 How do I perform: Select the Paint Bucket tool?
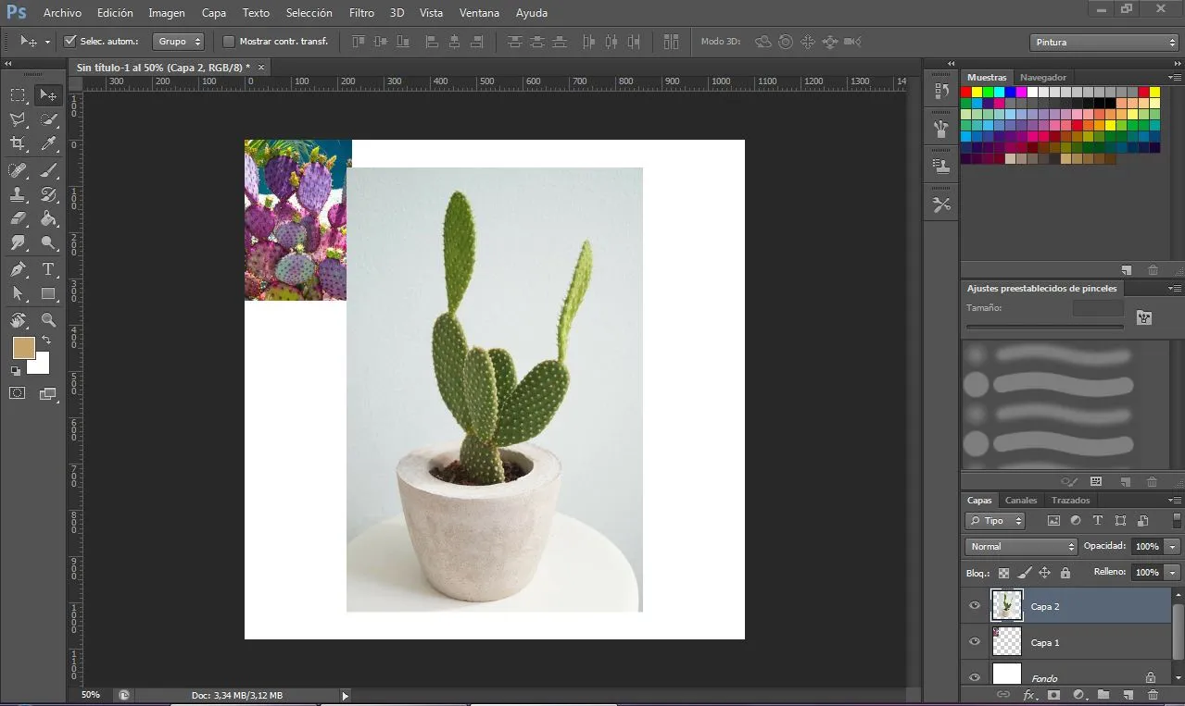pos(48,219)
